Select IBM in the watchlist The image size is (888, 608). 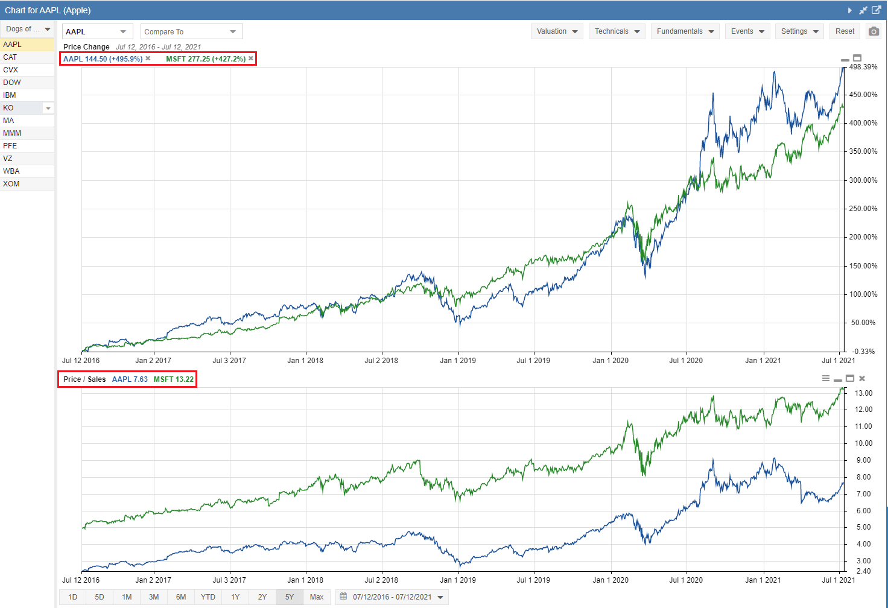coord(27,95)
